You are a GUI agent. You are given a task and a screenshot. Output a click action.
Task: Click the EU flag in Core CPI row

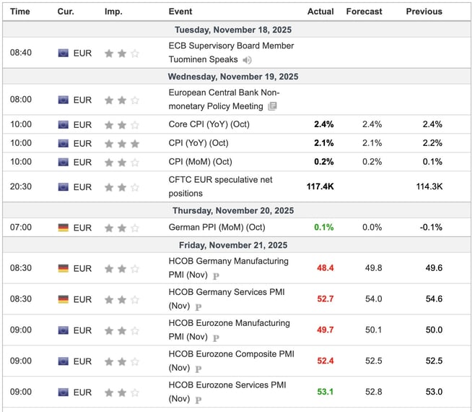pyautogui.click(x=64, y=124)
